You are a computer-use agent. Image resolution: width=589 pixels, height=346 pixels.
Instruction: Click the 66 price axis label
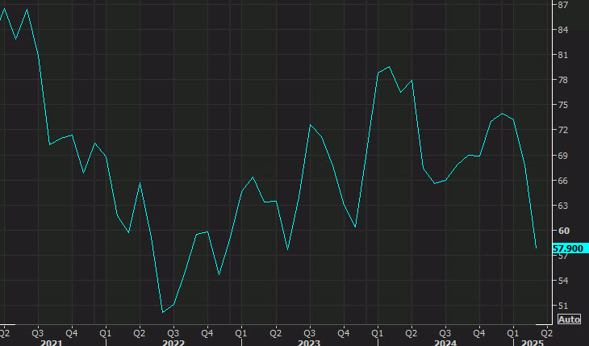point(562,181)
